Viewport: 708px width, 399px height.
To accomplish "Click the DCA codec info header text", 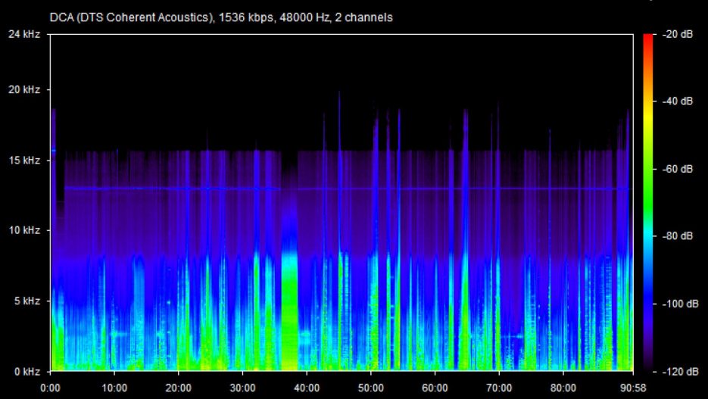I will tap(221, 17).
